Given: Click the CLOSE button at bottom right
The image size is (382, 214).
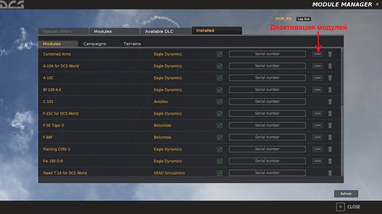Looking at the screenshot, I should coord(348,207).
